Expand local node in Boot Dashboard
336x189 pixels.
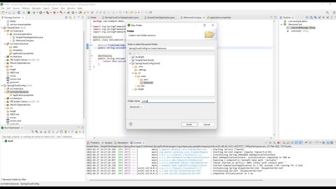tap(3, 141)
